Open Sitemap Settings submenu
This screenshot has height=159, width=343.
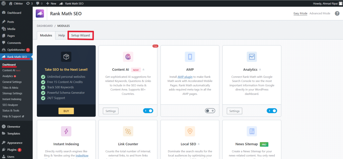coord(12,93)
